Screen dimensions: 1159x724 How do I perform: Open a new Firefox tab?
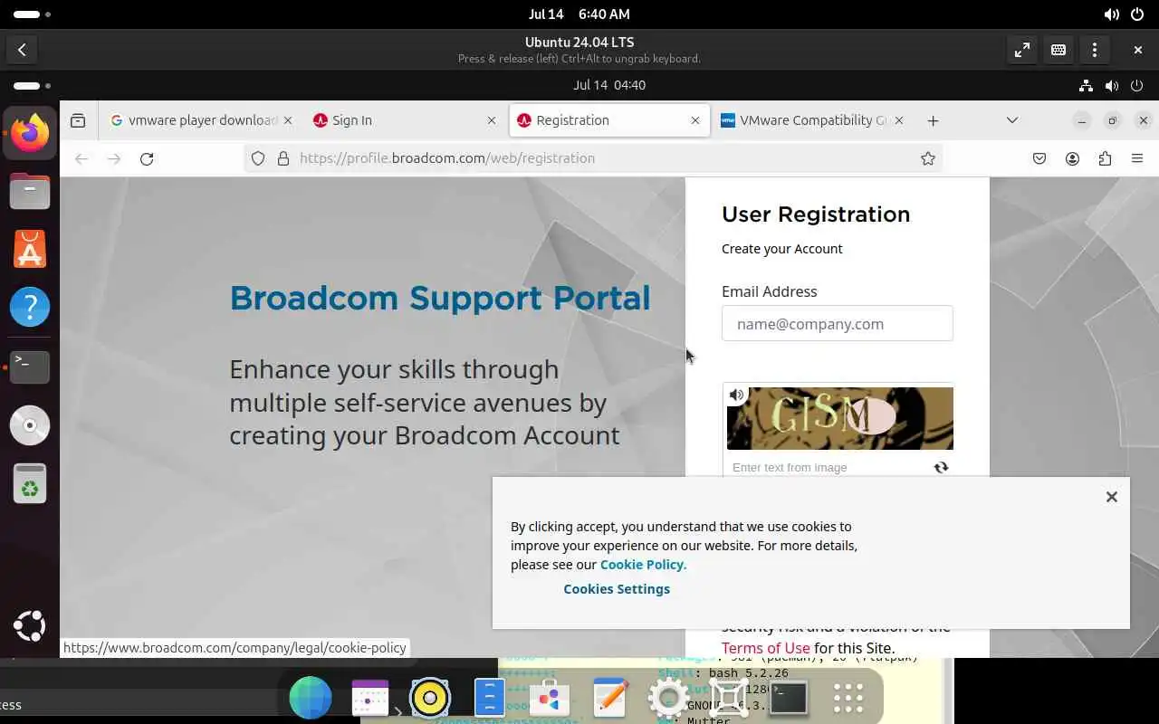(933, 120)
